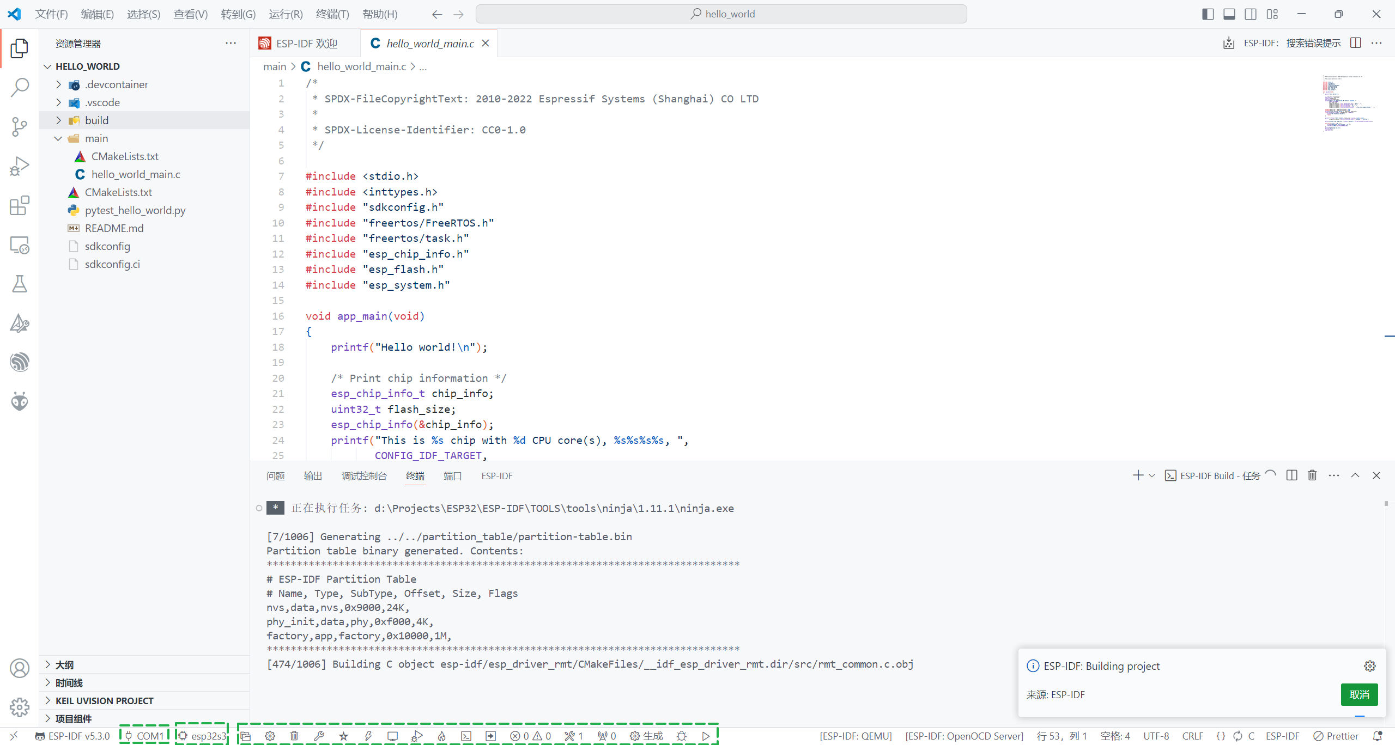
Task: Toggle the bottom panel layout button
Action: (x=1229, y=14)
